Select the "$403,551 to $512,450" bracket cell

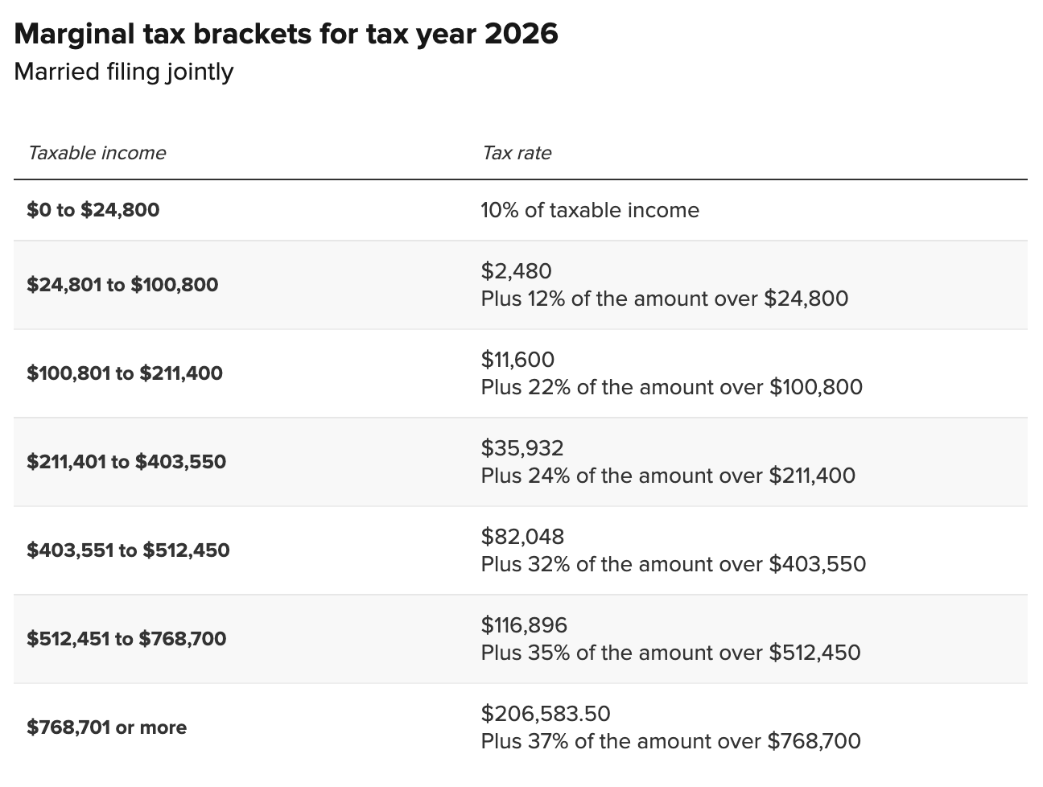(x=128, y=550)
